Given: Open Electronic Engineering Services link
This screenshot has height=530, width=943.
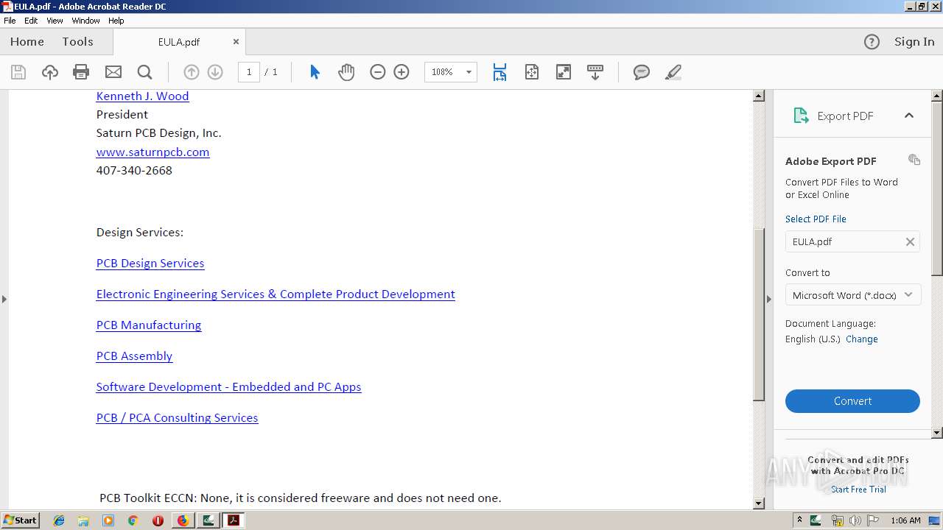Looking at the screenshot, I should click(276, 294).
